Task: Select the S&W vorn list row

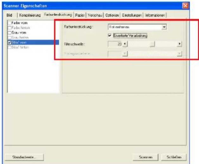Action: point(33,42)
